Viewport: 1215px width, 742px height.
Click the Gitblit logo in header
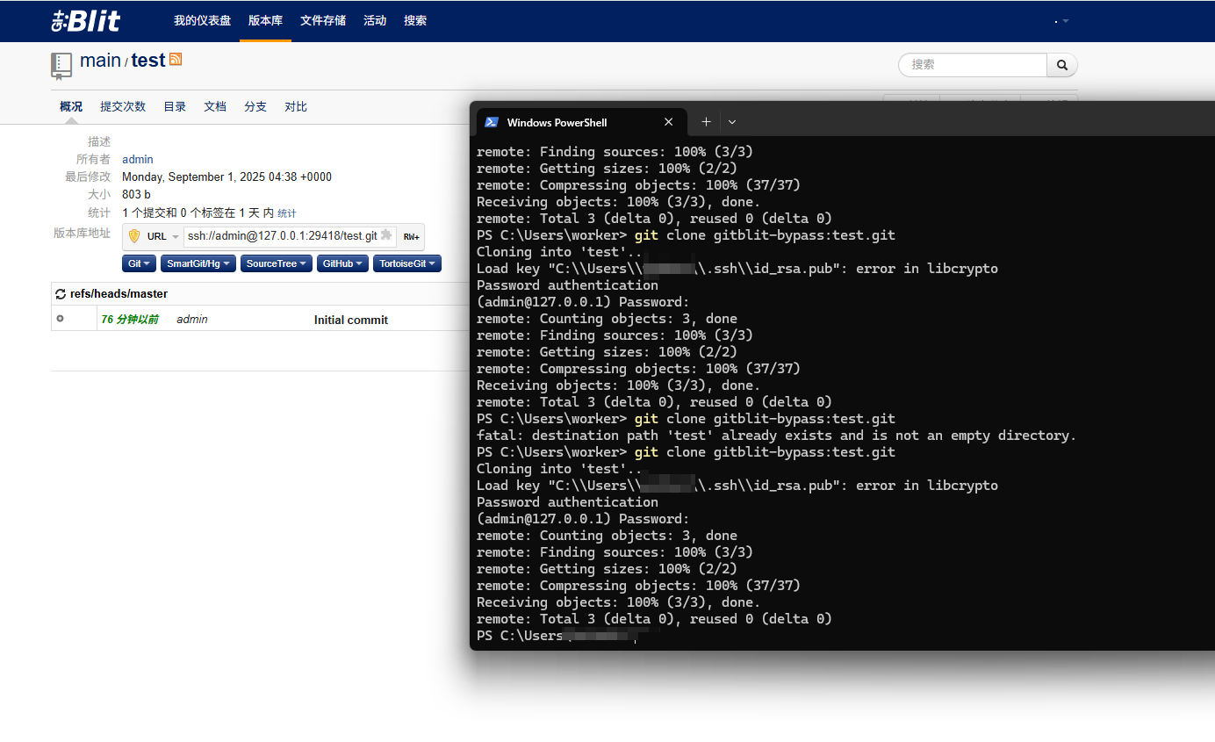(86, 21)
